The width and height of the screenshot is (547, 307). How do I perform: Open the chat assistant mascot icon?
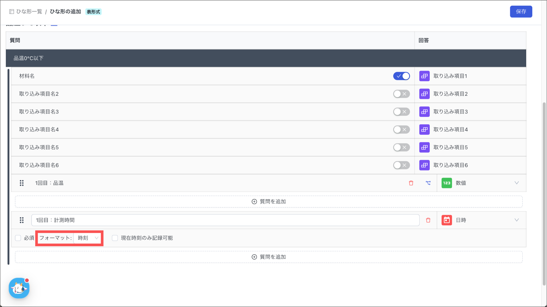19,288
